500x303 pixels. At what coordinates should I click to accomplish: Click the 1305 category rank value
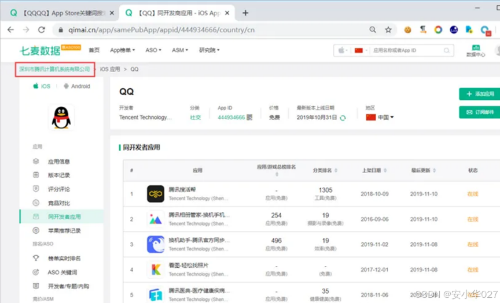325,190
